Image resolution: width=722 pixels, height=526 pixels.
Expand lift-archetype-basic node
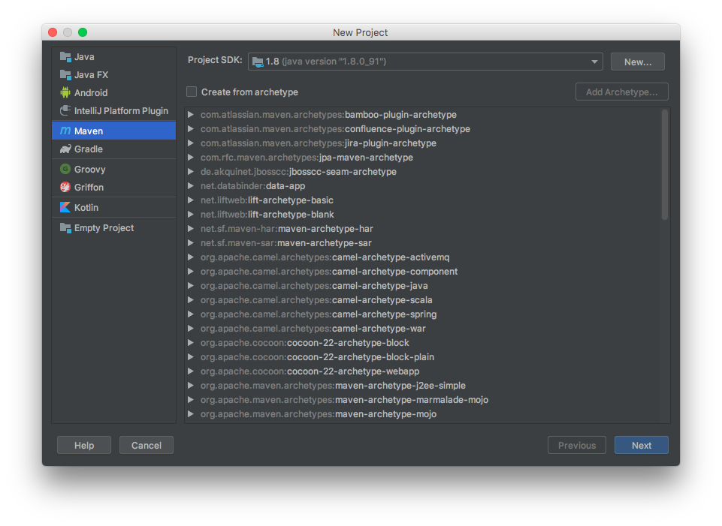point(191,200)
